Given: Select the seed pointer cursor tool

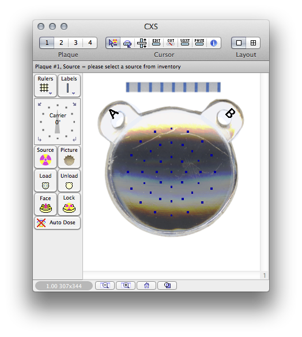Looking at the screenshot, I should (x=113, y=43).
